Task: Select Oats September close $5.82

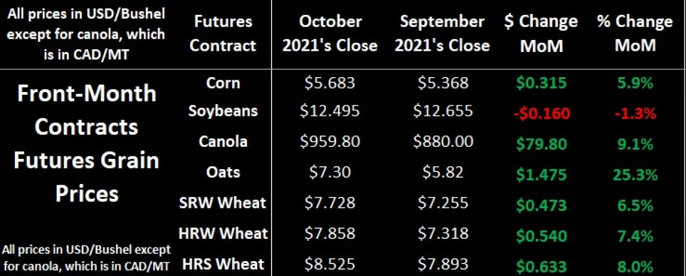Action: 443,172
